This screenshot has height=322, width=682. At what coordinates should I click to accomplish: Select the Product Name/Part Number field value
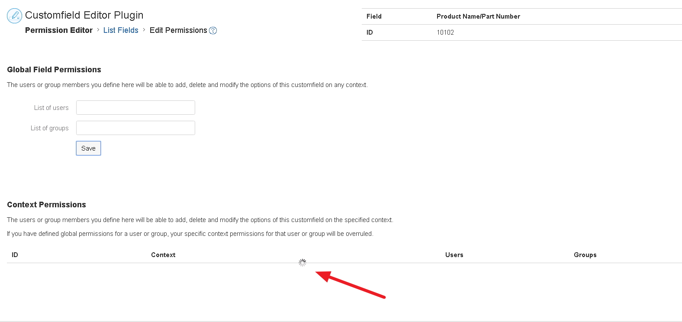(x=478, y=16)
